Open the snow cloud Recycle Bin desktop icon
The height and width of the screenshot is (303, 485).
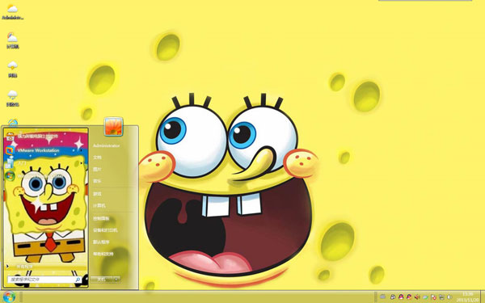point(12,99)
